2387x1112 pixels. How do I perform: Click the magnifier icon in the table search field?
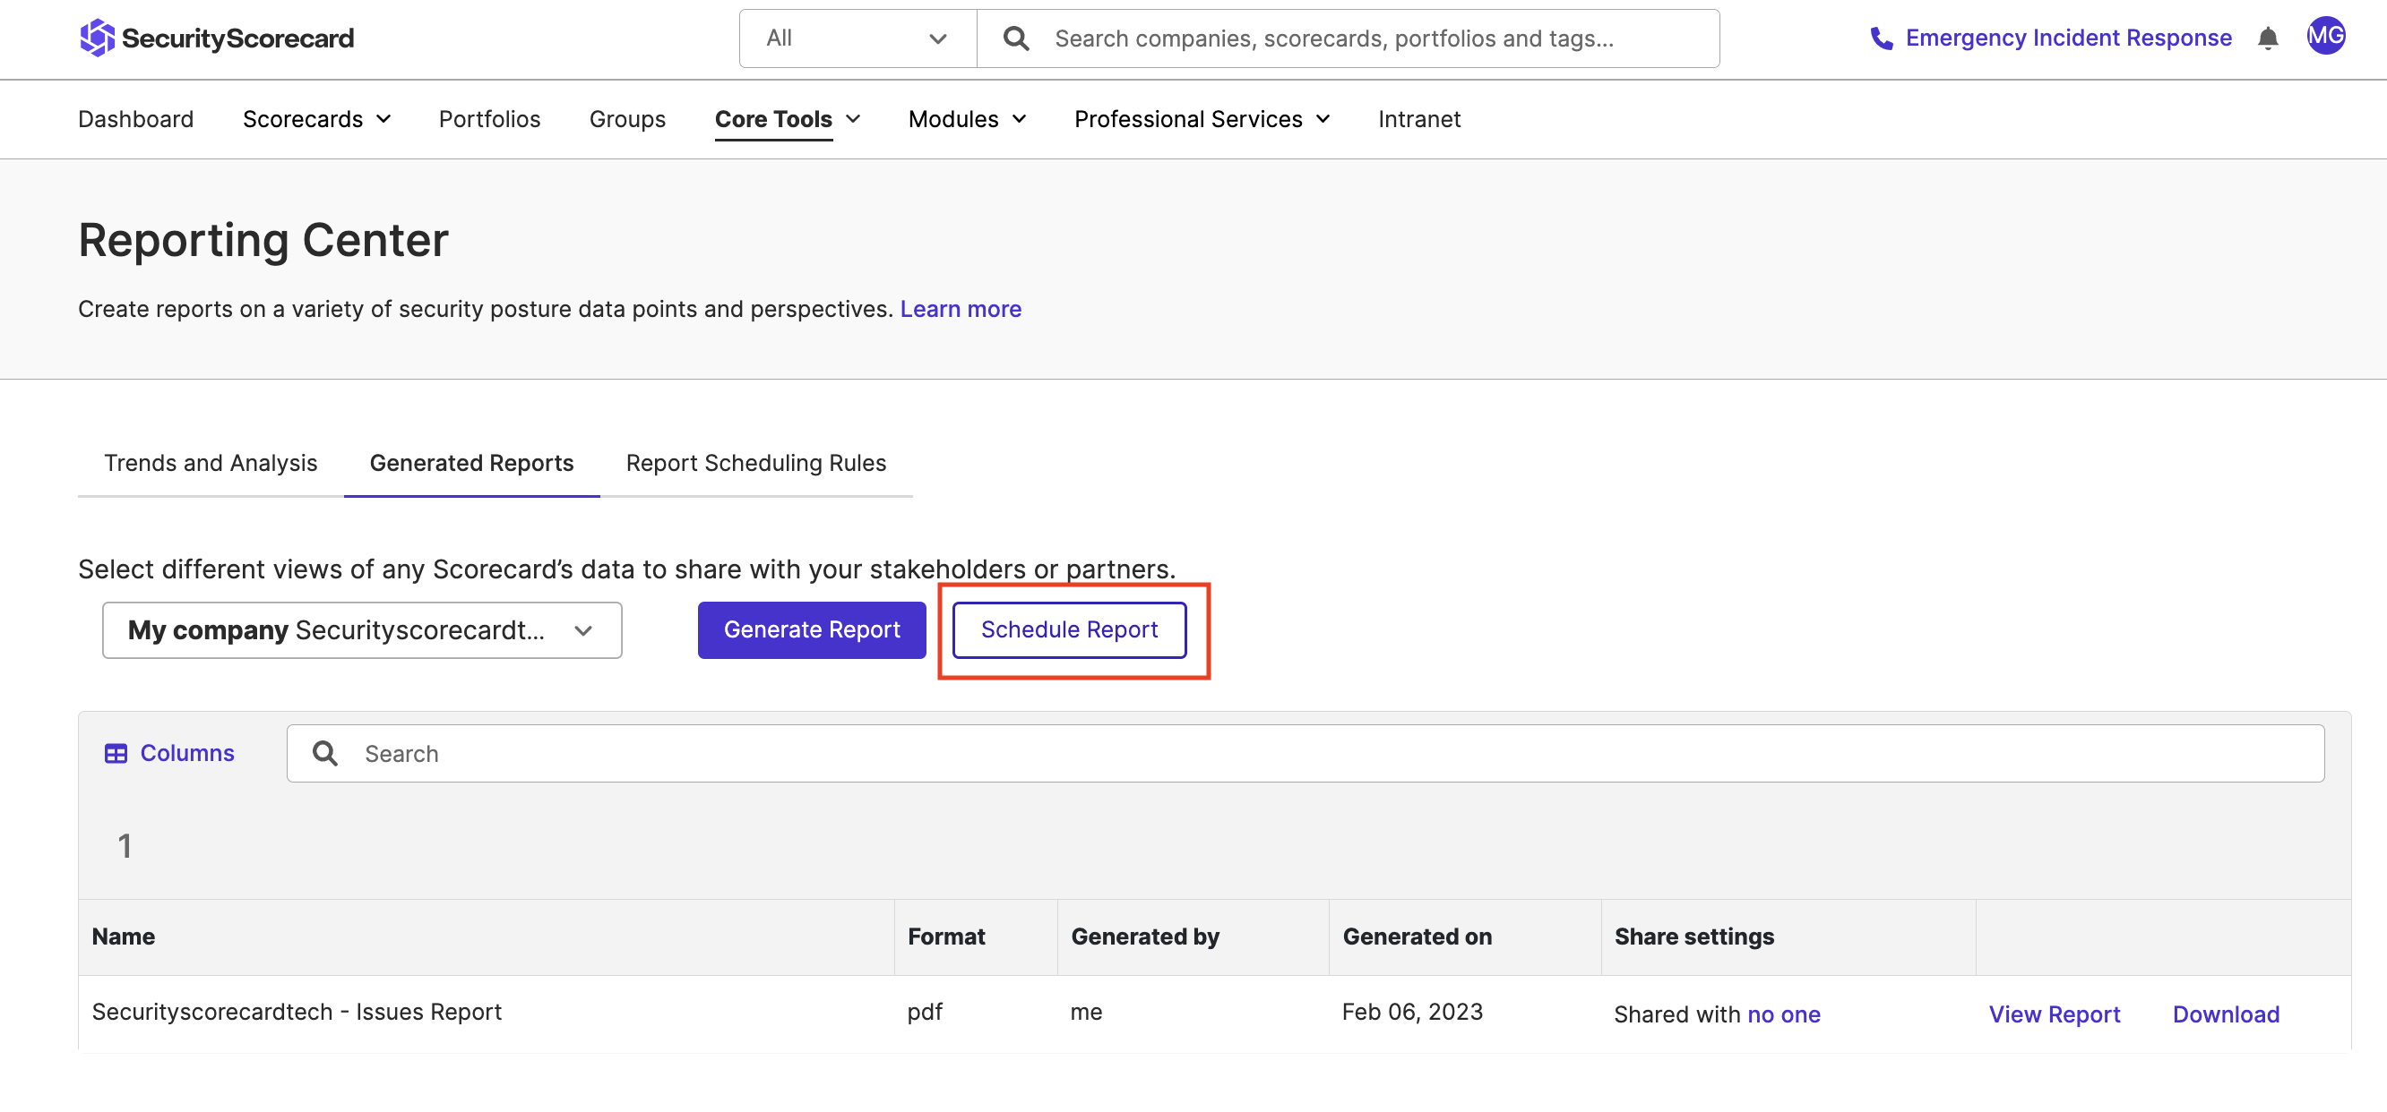tap(325, 753)
